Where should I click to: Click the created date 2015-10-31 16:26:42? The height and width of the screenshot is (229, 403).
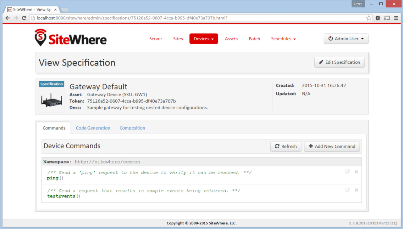(324, 86)
